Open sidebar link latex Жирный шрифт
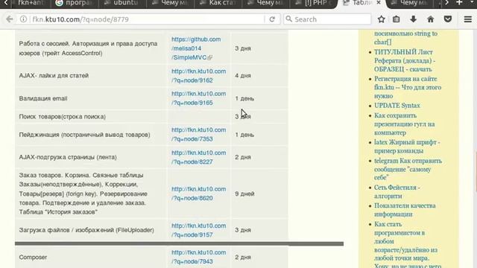The image size is (477, 268). click(407, 147)
